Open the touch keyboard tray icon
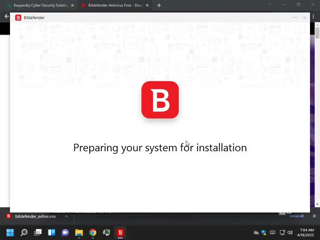320x240 pixels. (x=272, y=232)
